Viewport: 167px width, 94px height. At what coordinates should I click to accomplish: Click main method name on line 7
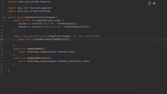pyautogui.click(x=40, y=20)
